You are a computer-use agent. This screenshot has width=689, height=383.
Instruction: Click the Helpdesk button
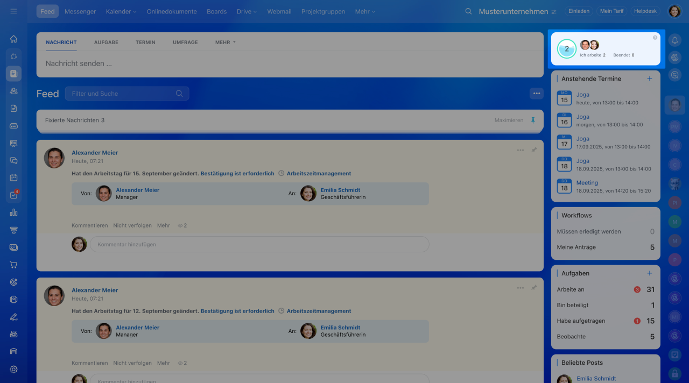click(645, 11)
